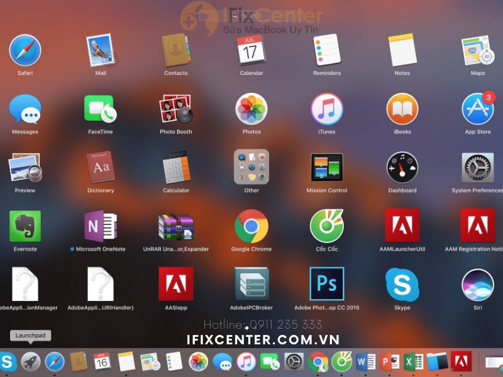Viewport: 503px width, 377px height.
Task: Launch Evernote
Action: pyautogui.click(x=25, y=226)
